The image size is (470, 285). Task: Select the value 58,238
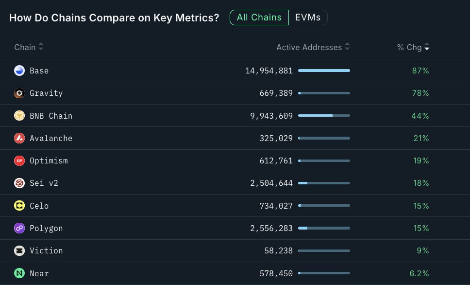[279, 250]
